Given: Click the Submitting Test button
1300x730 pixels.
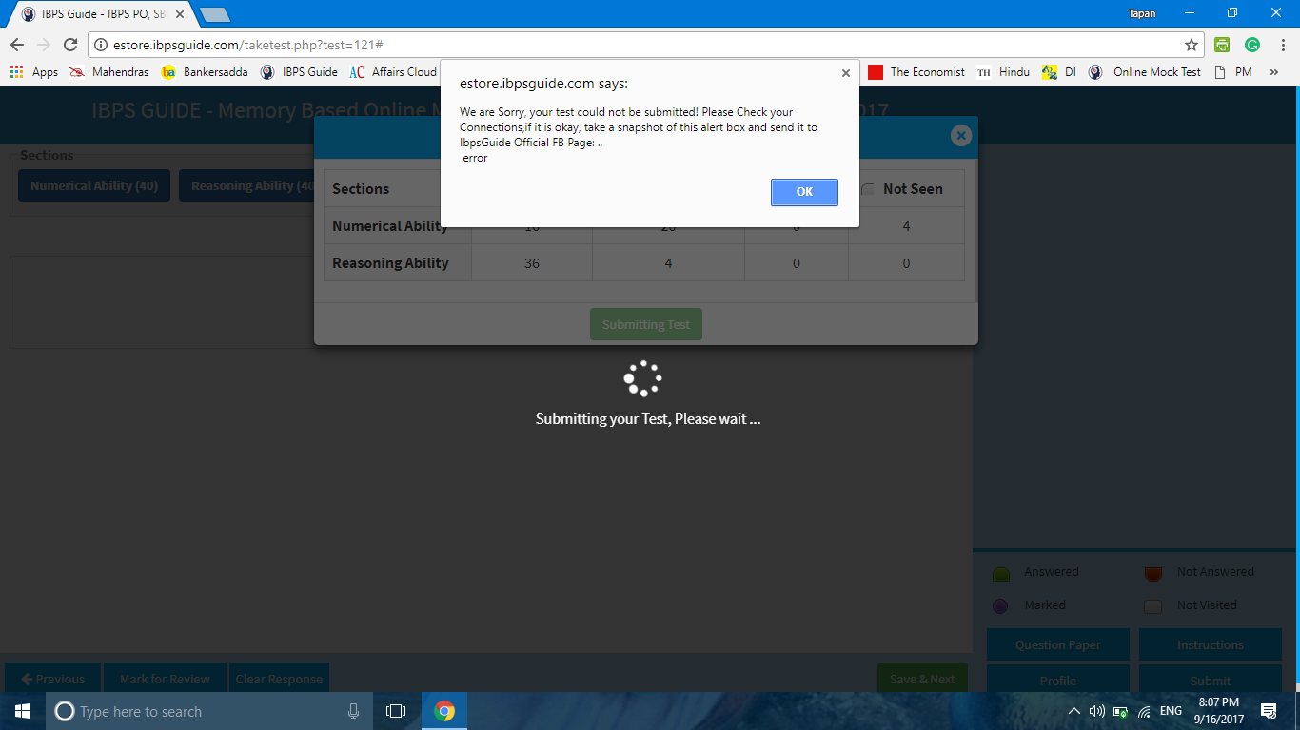Looking at the screenshot, I should (646, 324).
